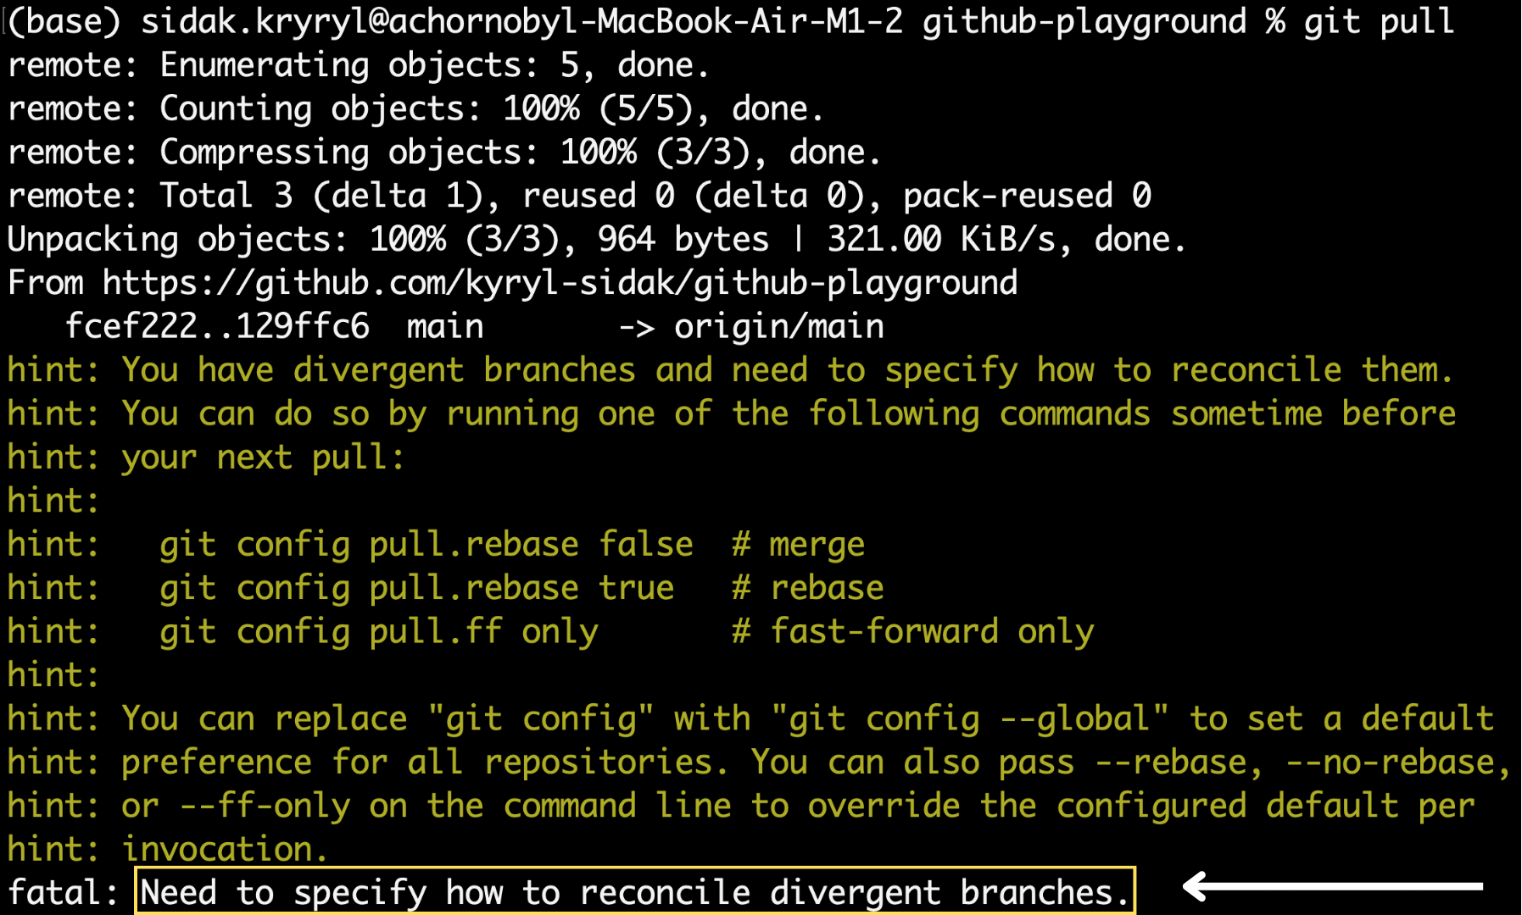
Task: Click the 'Enumerating objects: 5, done.' line
Action: click(358, 65)
